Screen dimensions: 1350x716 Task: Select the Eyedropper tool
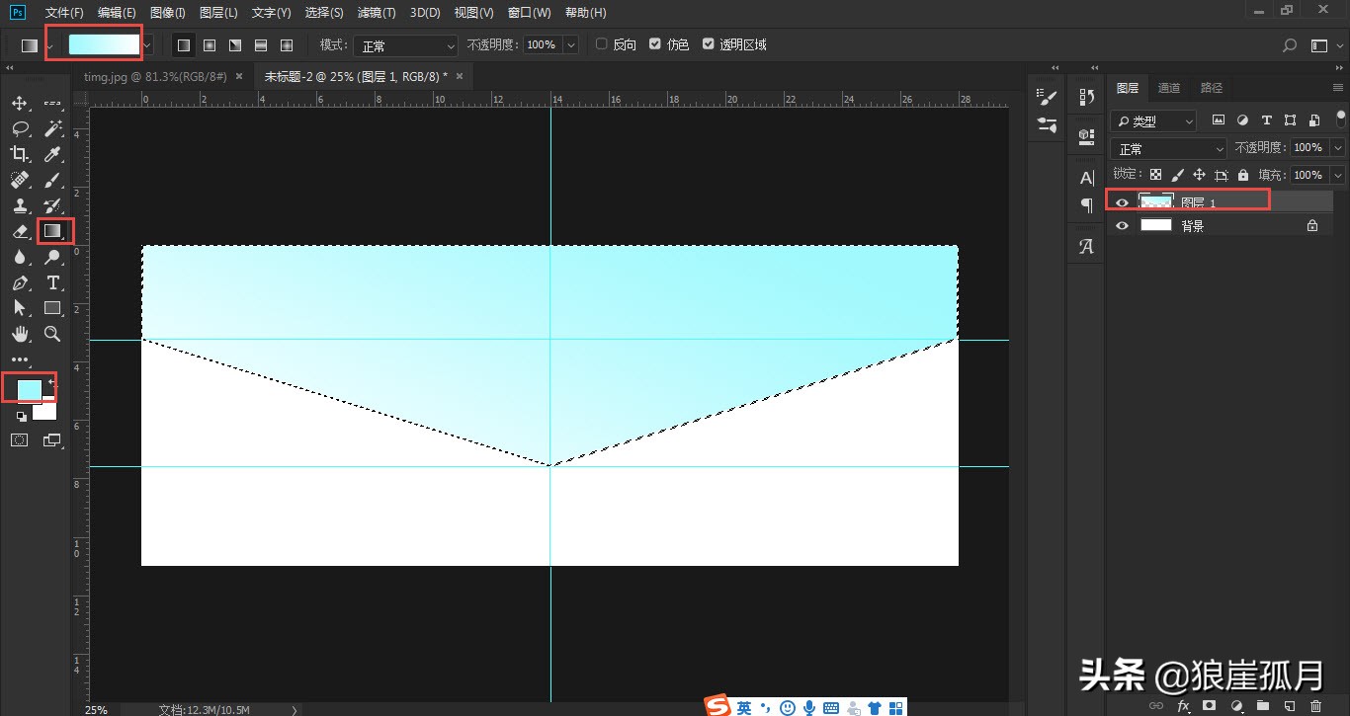pyautogui.click(x=53, y=154)
